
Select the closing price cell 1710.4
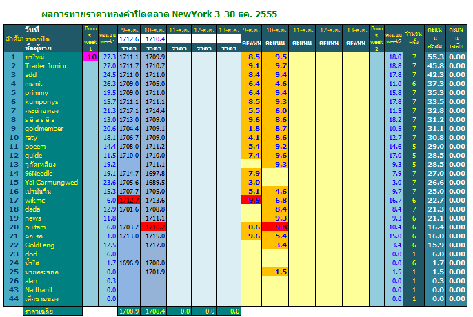(154, 39)
